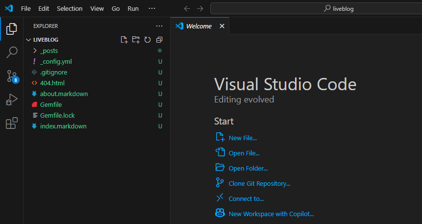Refresh the Explorer file list
Viewport: 422px width, 224px height.
[148, 40]
